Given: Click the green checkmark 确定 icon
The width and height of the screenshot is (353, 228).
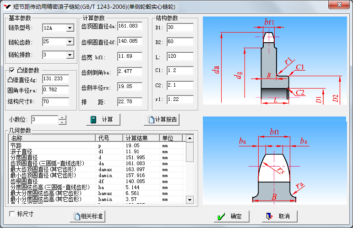Looking at the screenshot, I should [222, 216].
